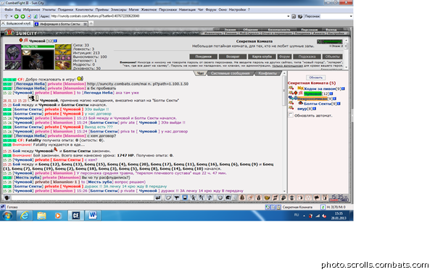This screenshot has height=272, width=435.
Task: Click Чумовой's green HP bar
Action: (x=38, y=46)
